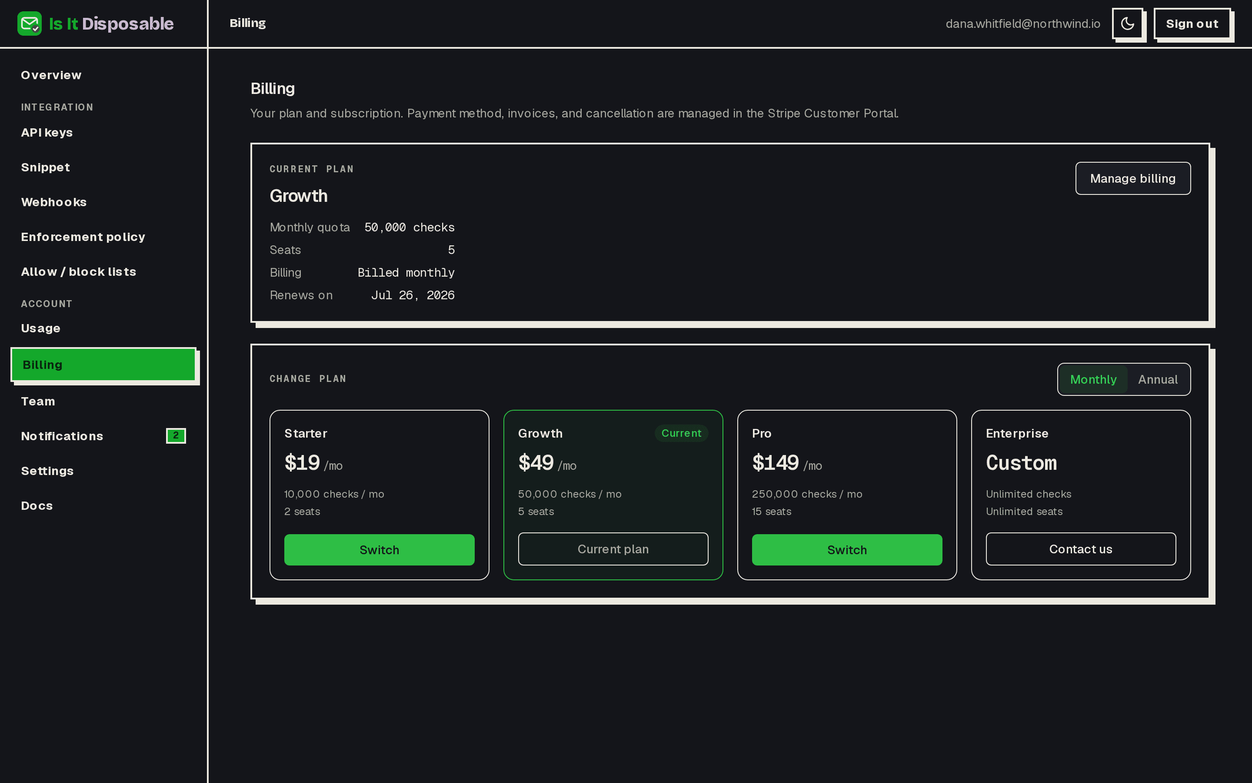Click the $49 price on Growth card
Screen dimensions: 1252x783
(x=536, y=462)
